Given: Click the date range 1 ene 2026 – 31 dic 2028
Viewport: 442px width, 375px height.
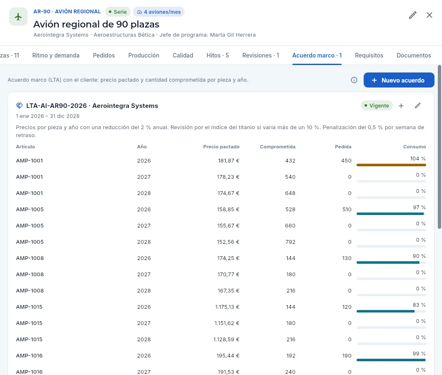Looking at the screenshot, I should (48, 116).
